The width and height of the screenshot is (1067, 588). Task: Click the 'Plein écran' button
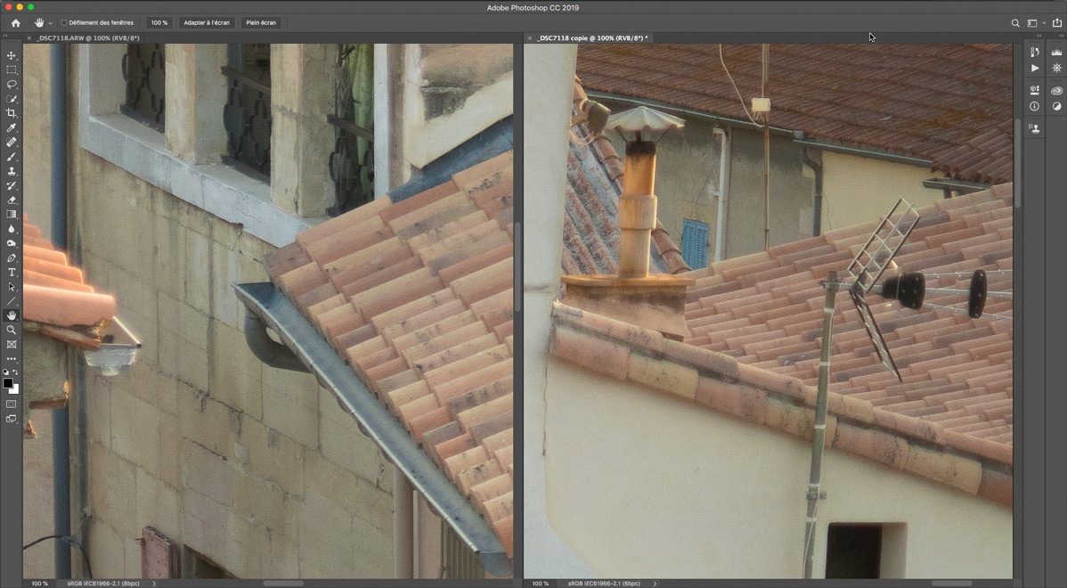261,22
